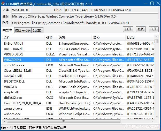Click the horizontal scrollbar thumb
161x131 pixels.
[64, 121]
